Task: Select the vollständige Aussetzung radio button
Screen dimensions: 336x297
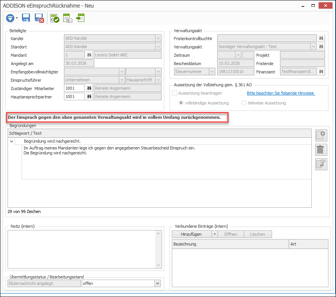Action: coord(181,103)
